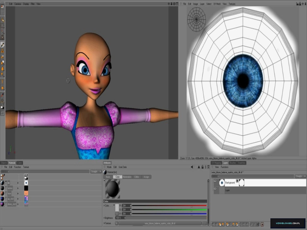
Task: Open the Display menu in 3D viewport
Action: pos(26,4)
